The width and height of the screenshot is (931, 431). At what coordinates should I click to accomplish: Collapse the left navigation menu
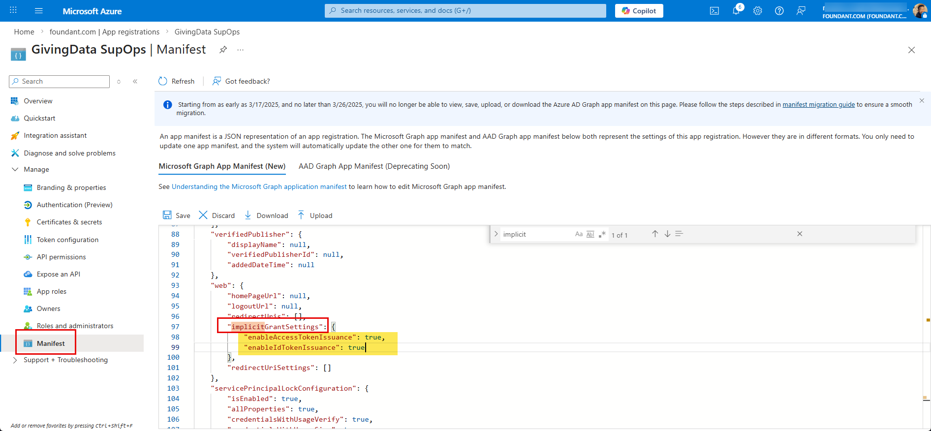(x=135, y=82)
